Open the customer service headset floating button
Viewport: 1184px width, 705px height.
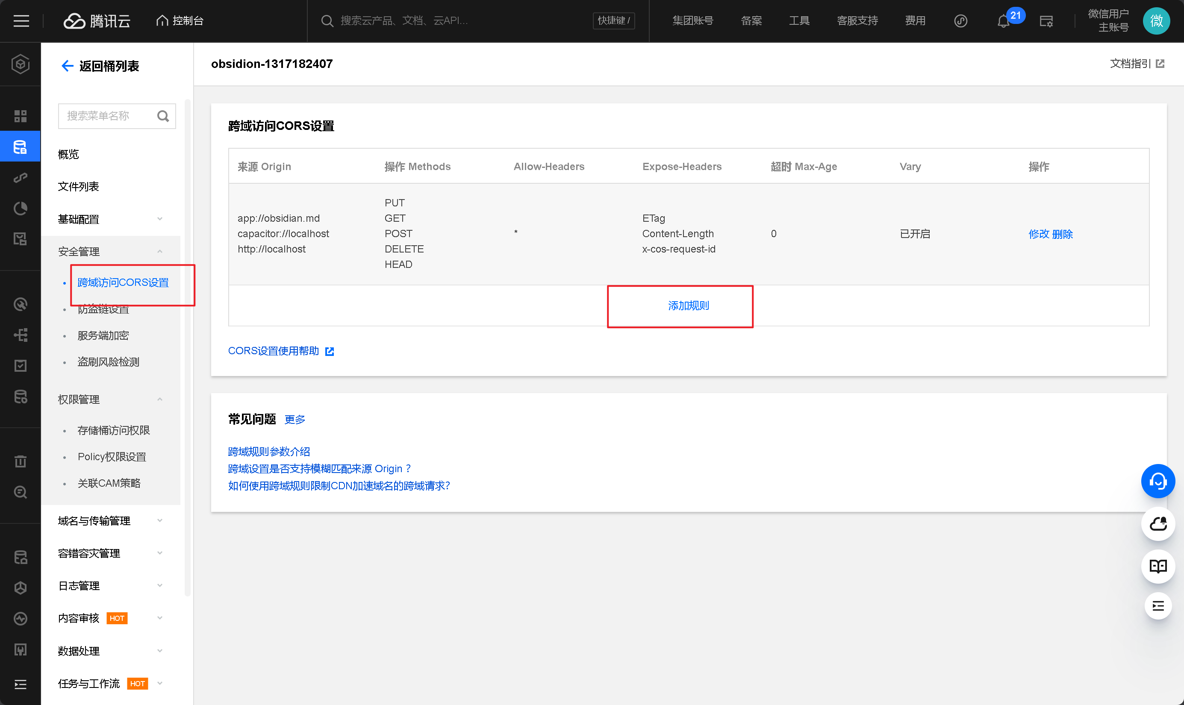1157,481
